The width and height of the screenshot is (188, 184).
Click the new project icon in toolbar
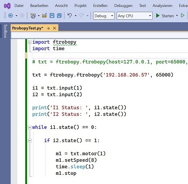coord(33,16)
